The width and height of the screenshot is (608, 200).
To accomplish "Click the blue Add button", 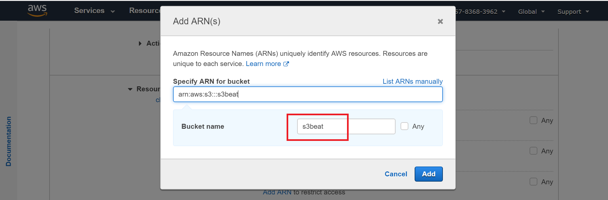I will pos(428,174).
